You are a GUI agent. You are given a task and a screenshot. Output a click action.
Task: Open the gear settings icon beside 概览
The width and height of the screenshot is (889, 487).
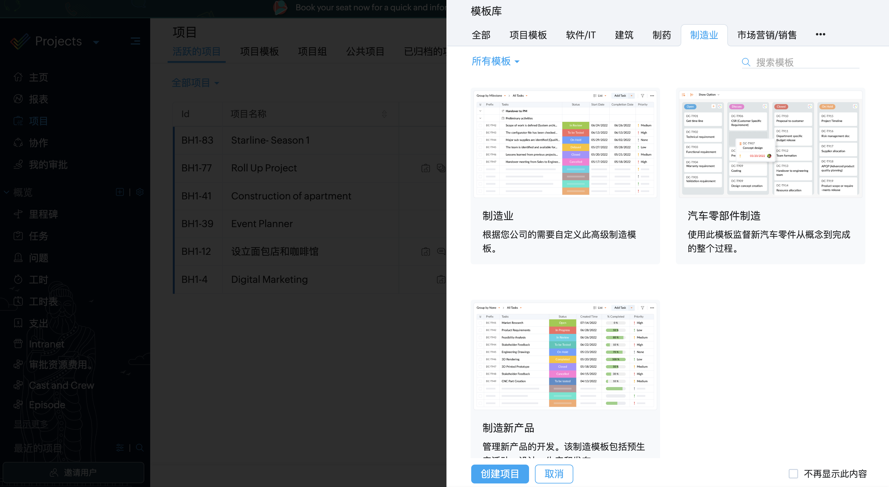[140, 192]
